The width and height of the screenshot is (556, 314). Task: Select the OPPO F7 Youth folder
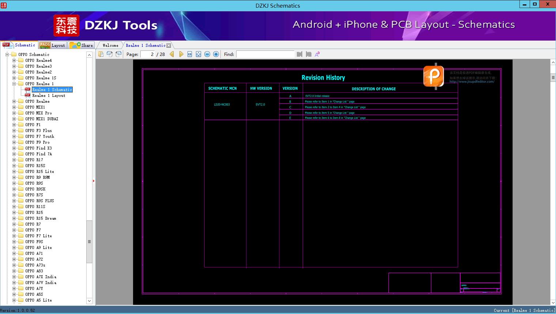(39, 136)
